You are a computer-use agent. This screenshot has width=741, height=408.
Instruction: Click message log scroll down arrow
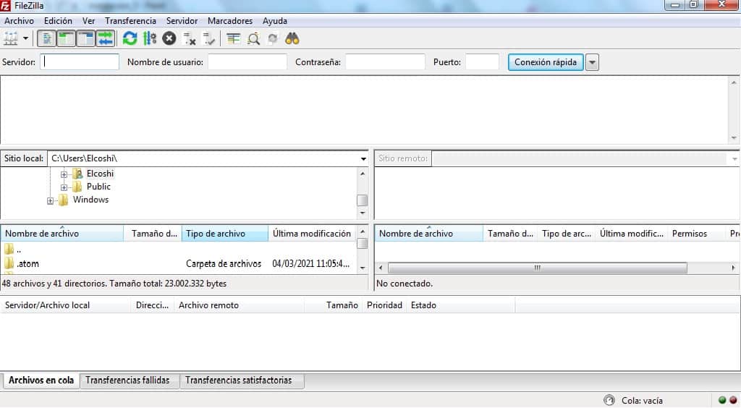pyautogui.click(x=734, y=138)
